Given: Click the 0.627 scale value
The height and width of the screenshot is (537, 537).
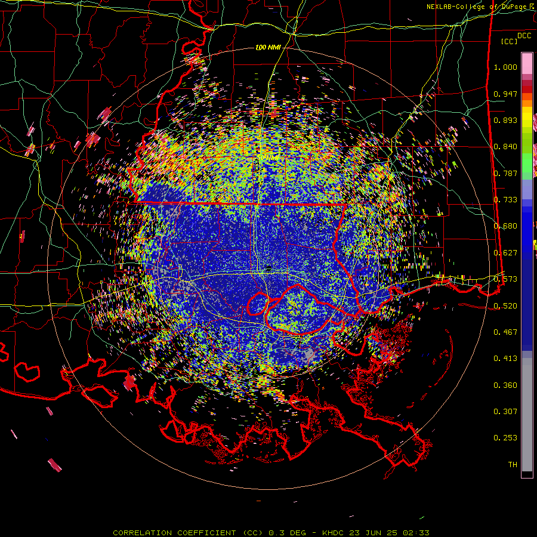Looking at the screenshot, I should [x=505, y=253].
